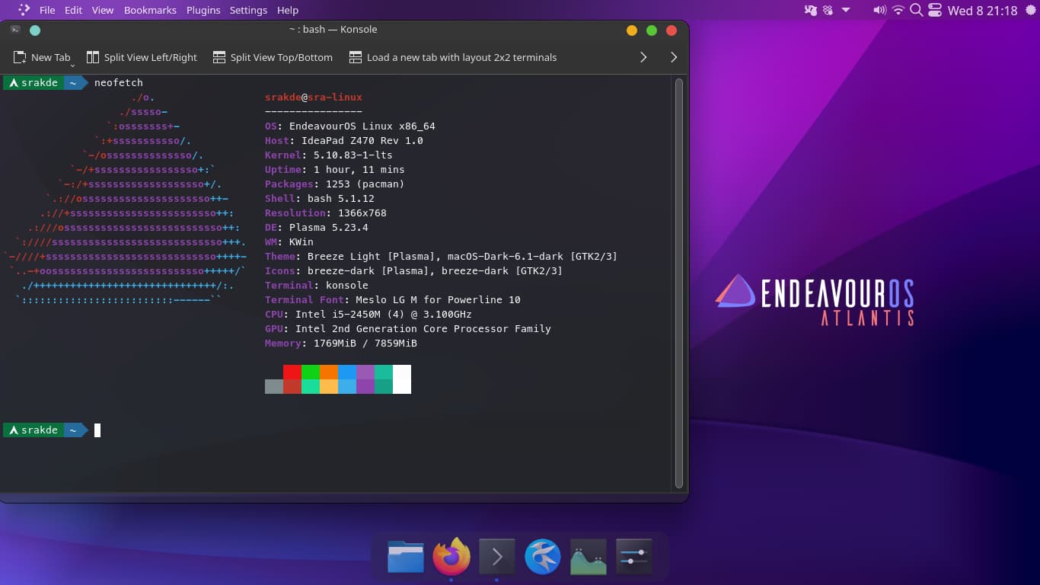
Task: Click the Terminal: konsole line
Action: [317, 285]
